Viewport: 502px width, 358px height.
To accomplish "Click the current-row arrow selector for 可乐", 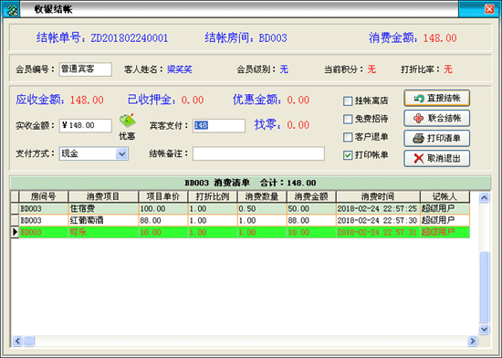I will pyautogui.click(x=15, y=232).
